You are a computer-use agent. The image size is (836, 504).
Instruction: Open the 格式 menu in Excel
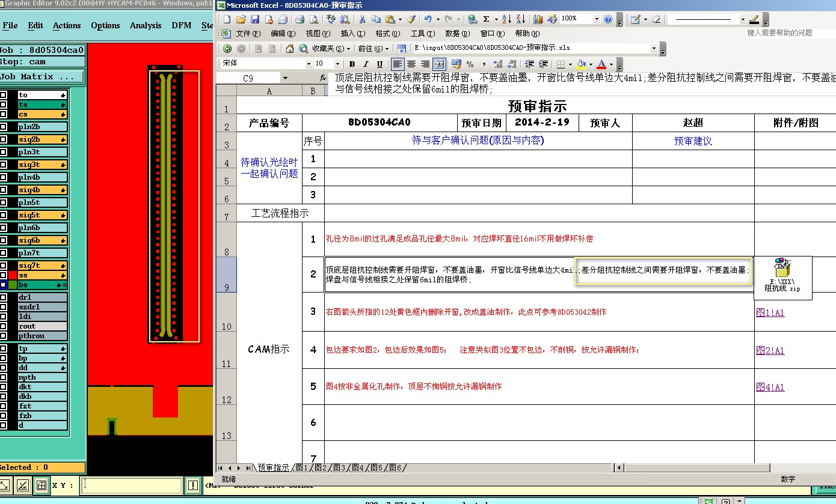click(387, 34)
